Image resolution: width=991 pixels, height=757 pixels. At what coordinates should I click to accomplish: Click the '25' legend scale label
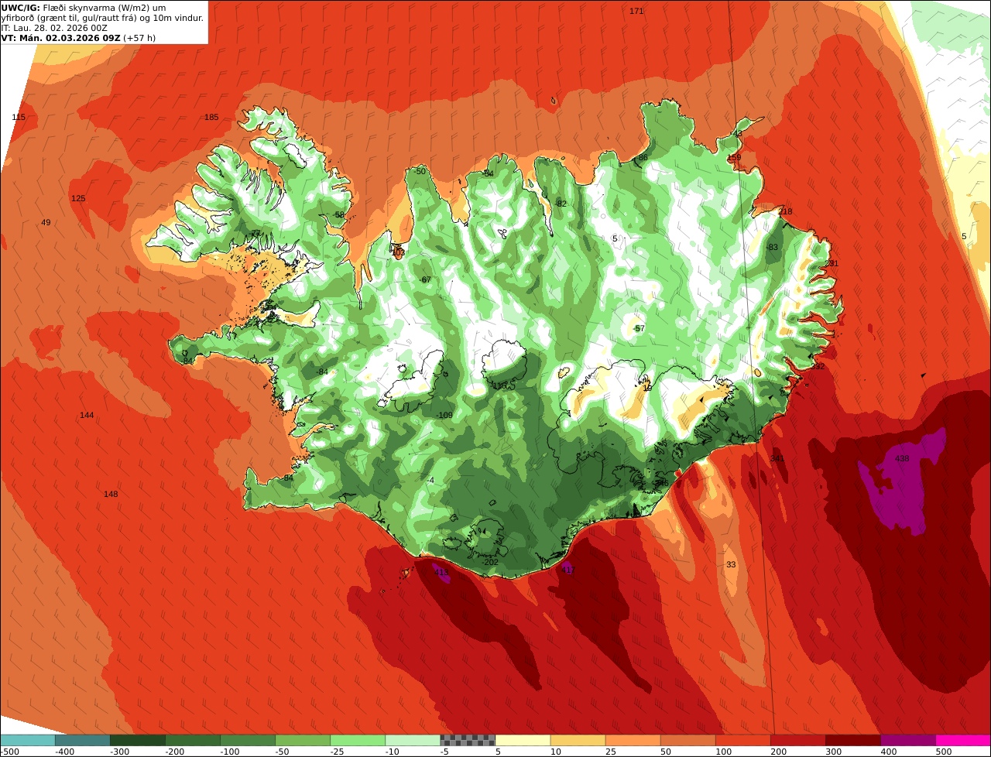click(612, 752)
